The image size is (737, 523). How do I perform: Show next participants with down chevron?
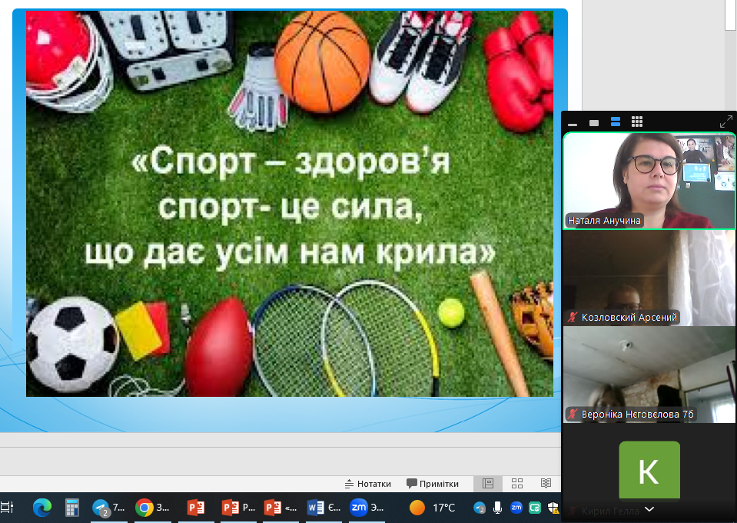click(x=649, y=509)
